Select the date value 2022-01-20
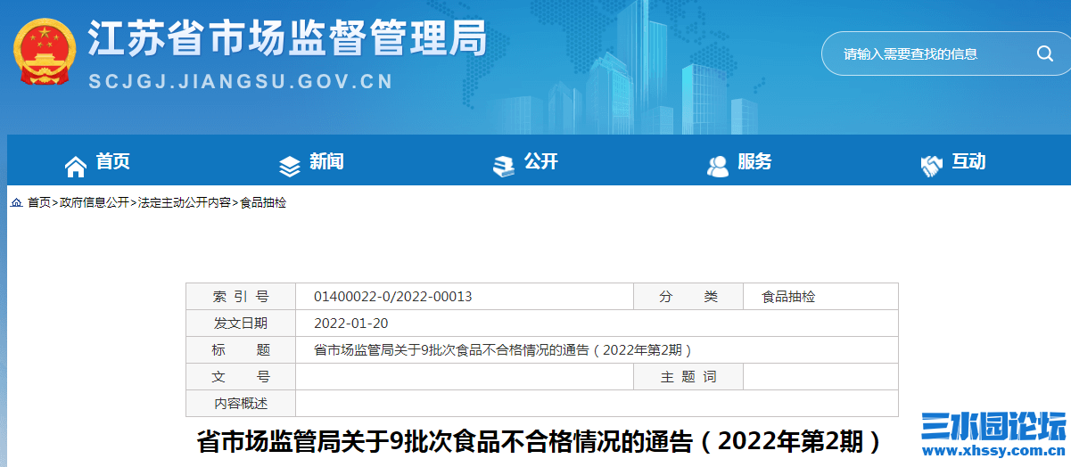1071x467 pixels. click(x=351, y=323)
